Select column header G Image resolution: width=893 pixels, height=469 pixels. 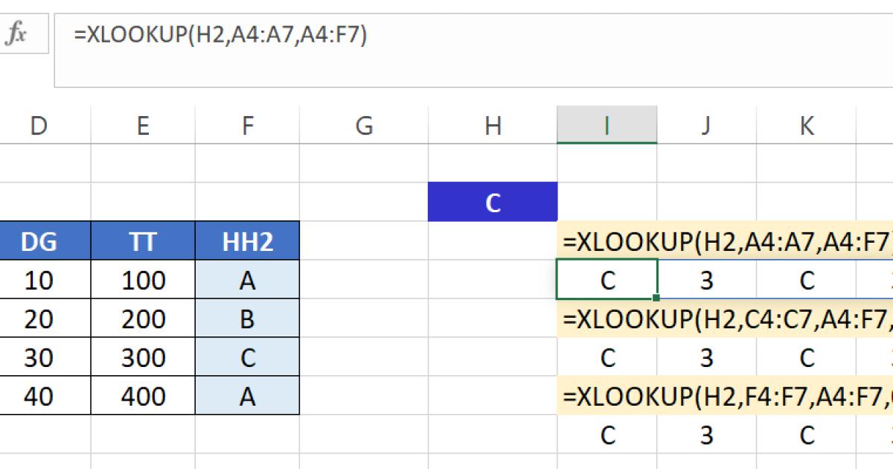[x=364, y=125]
